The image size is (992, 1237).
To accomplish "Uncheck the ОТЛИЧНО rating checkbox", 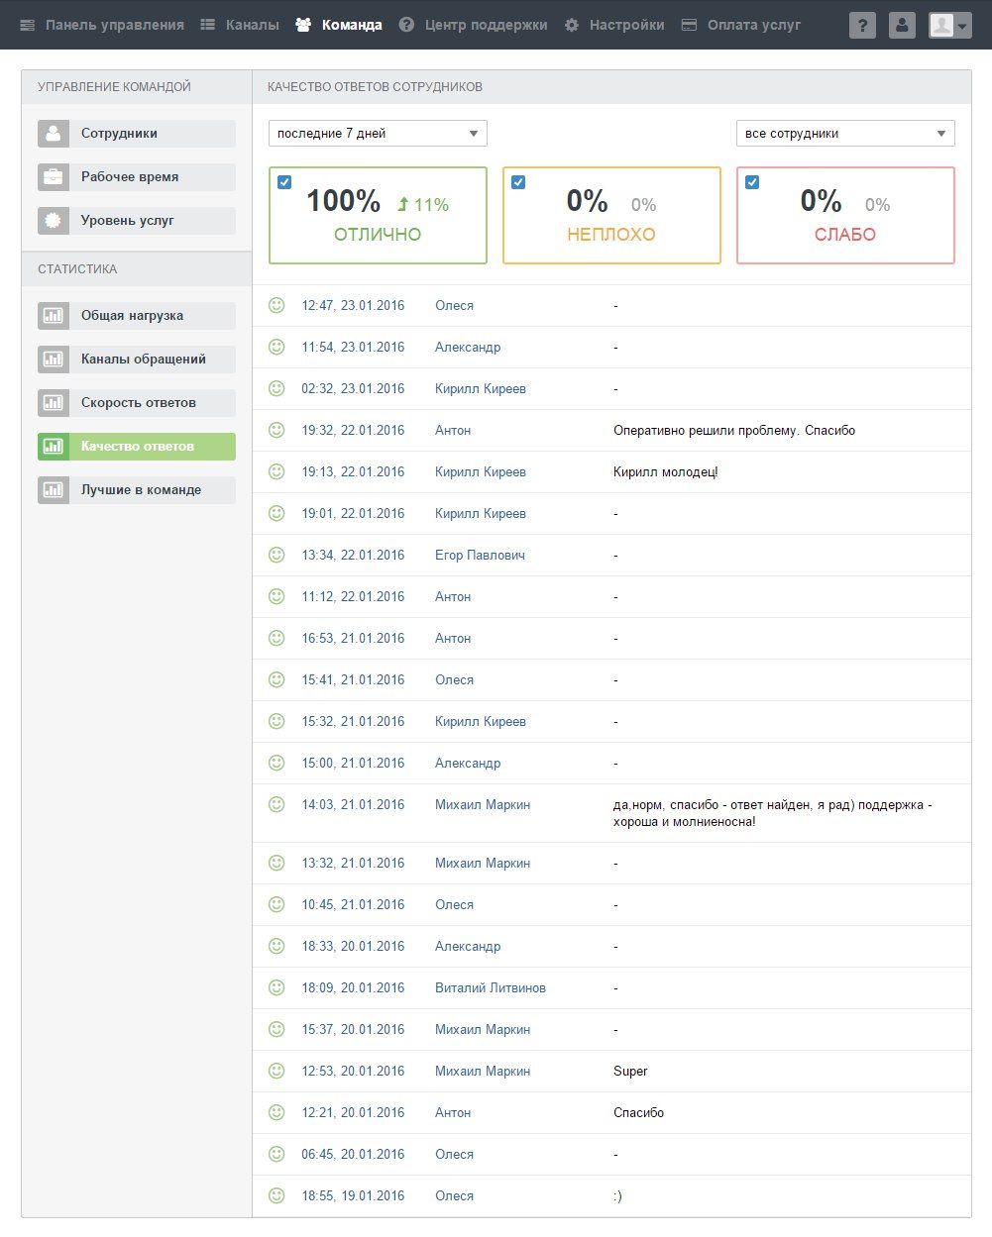I will coord(284,182).
